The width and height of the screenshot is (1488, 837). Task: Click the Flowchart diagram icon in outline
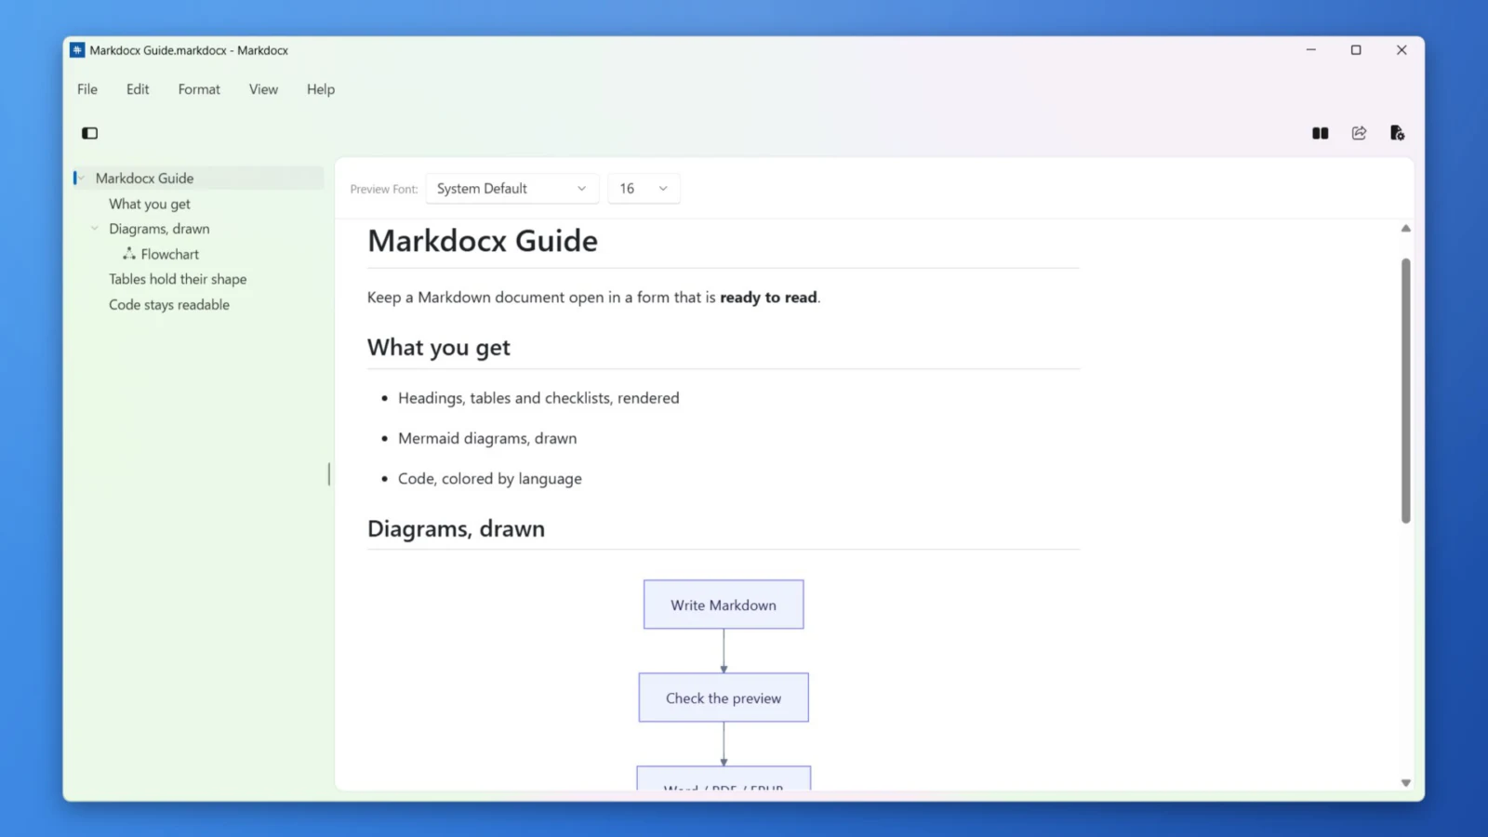[x=129, y=254]
